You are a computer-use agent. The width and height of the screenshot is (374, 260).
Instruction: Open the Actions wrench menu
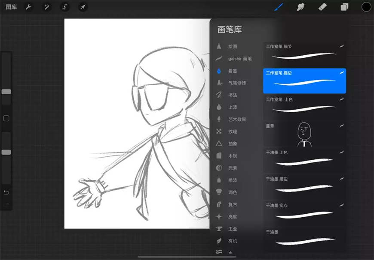[x=28, y=7]
